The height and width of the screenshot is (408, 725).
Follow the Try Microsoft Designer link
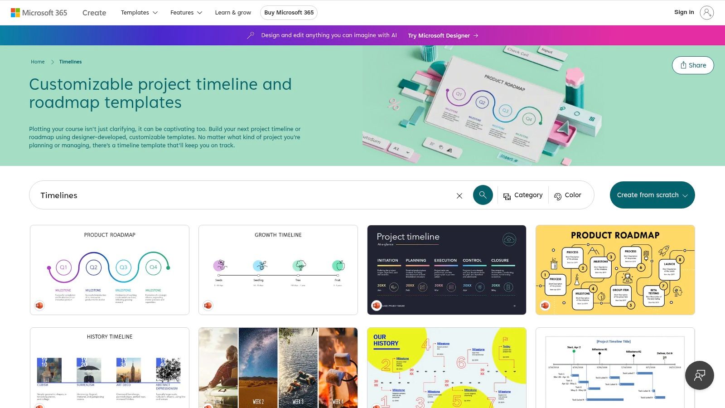click(439, 35)
